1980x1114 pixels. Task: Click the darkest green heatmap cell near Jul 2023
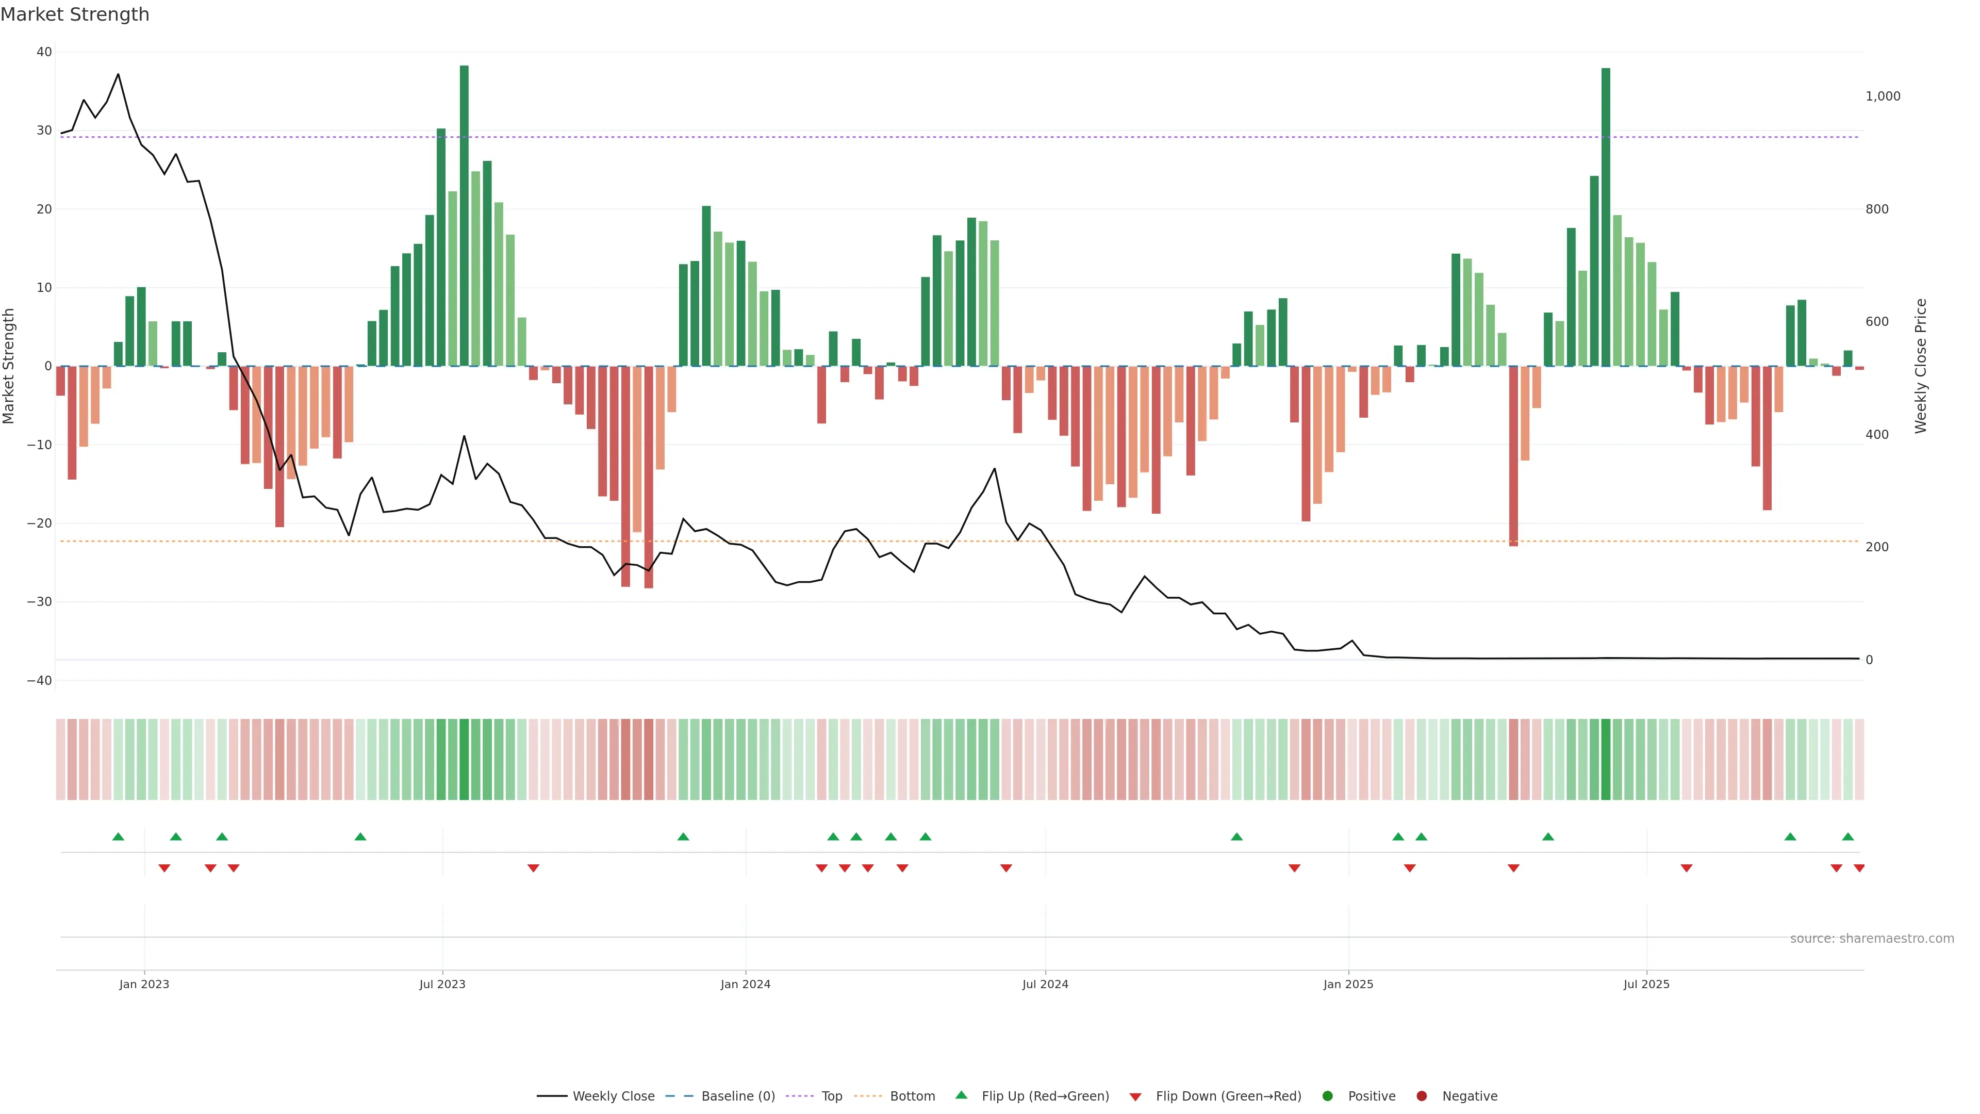coord(464,760)
